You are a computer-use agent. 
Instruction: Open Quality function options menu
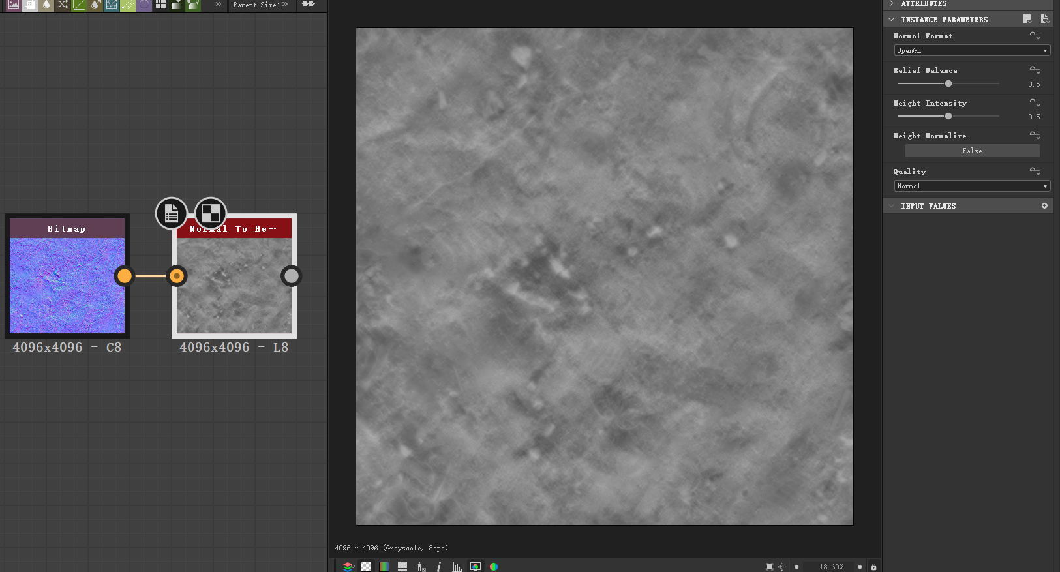click(1035, 171)
